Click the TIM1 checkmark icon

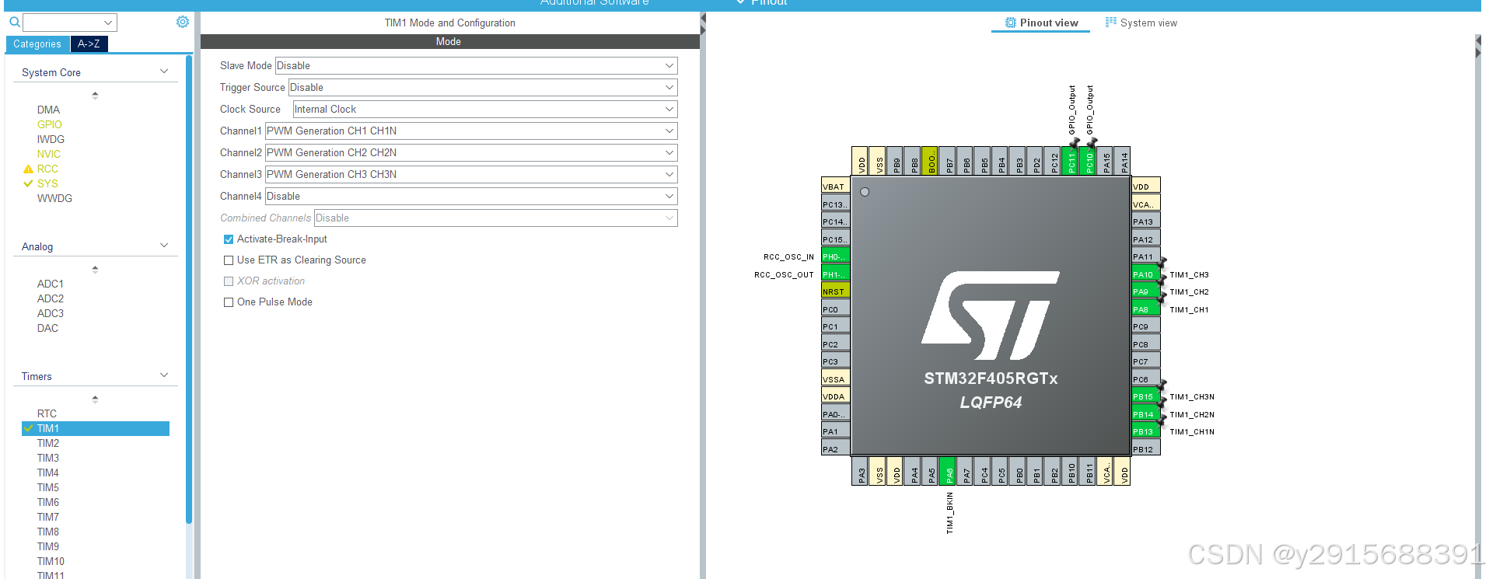29,428
